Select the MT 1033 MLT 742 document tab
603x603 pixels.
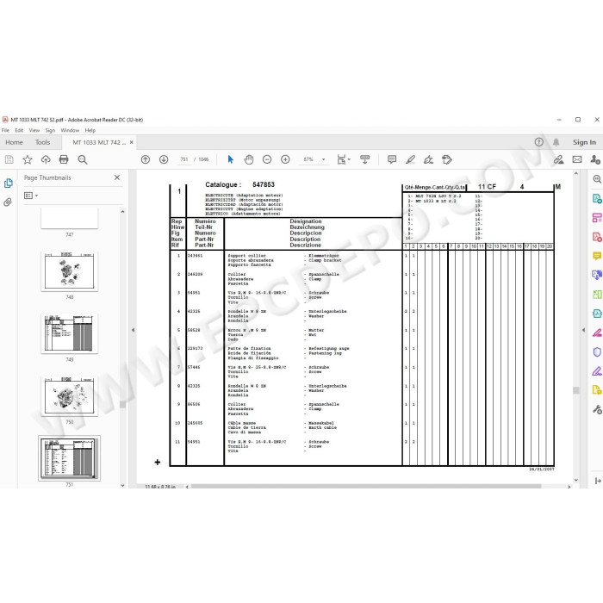click(x=99, y=142)
